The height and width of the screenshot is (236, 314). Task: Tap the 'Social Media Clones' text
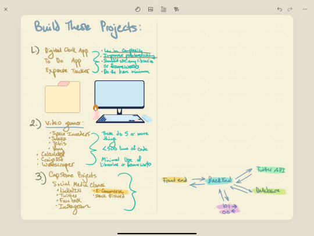78,184
